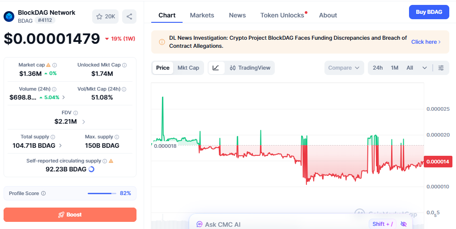Click the $0.00001479 price value
The image size is (456, 229).
pos(52,38)
